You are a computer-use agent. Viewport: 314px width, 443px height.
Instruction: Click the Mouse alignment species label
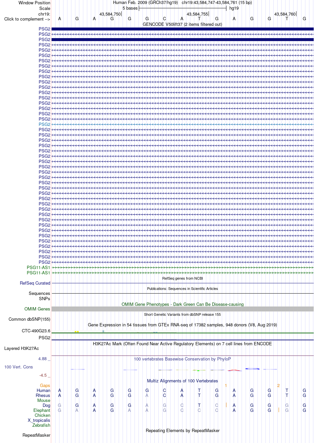coord(44,400)
